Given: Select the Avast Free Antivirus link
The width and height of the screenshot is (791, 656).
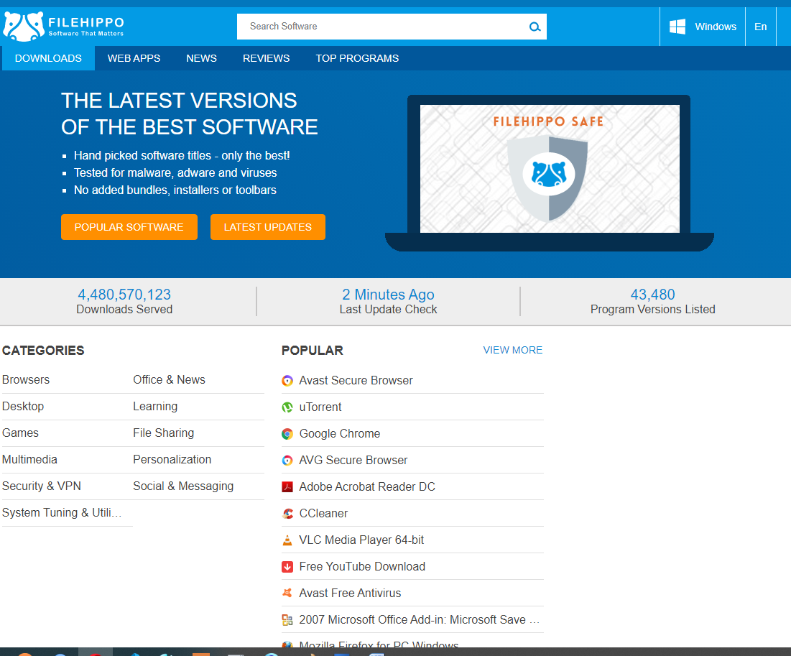Looking at the screenshot, I should [x=350, y=593].
